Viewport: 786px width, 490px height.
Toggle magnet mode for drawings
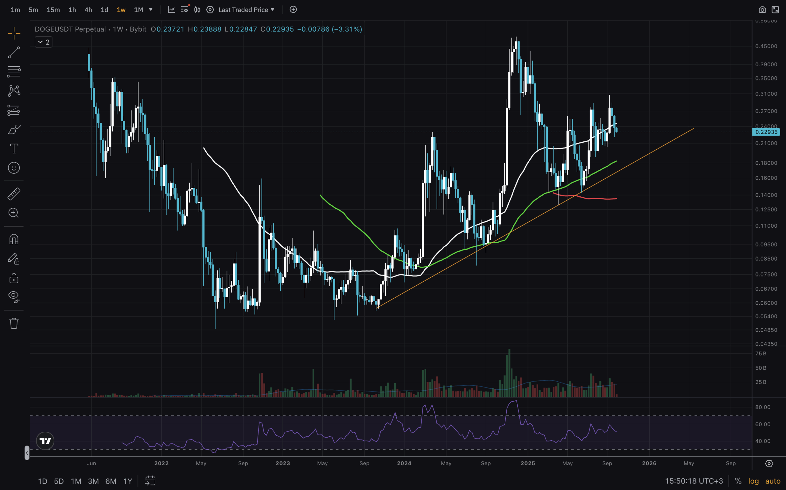tap(14, 239)
